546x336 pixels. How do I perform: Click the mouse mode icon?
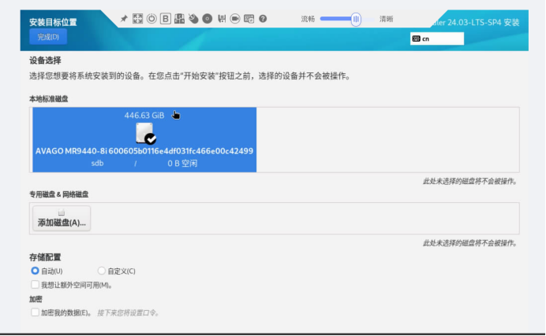[193, 19]
